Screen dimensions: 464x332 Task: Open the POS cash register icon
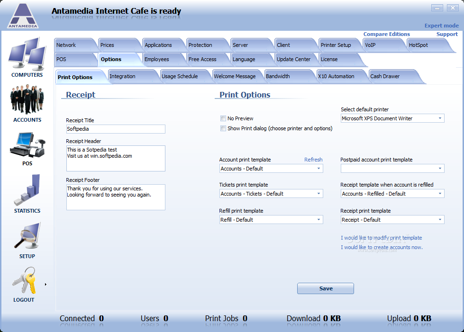click(x=27, y=145)
